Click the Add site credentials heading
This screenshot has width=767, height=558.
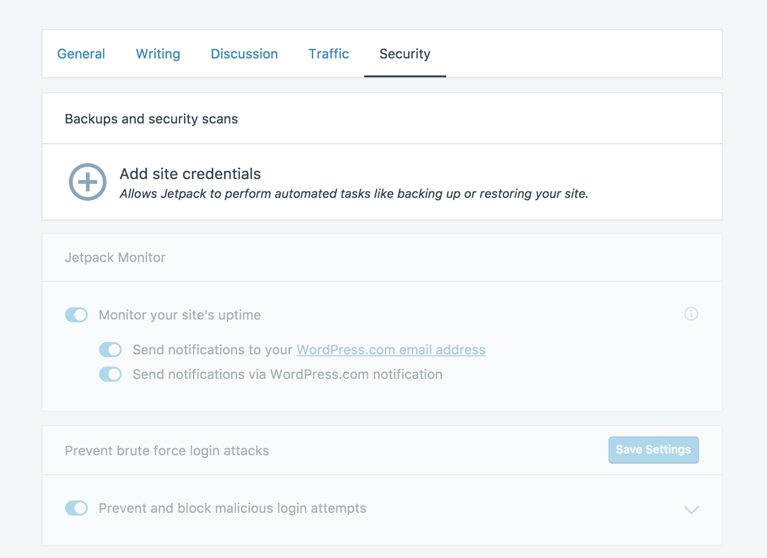tap(190, 174)
